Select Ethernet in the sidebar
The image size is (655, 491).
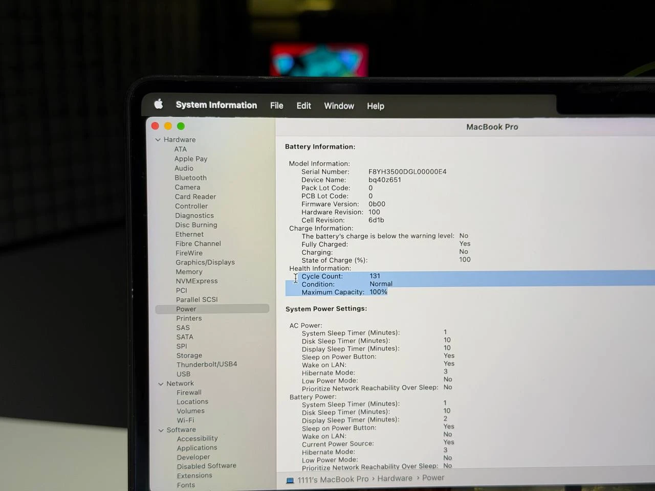point(189,234)
